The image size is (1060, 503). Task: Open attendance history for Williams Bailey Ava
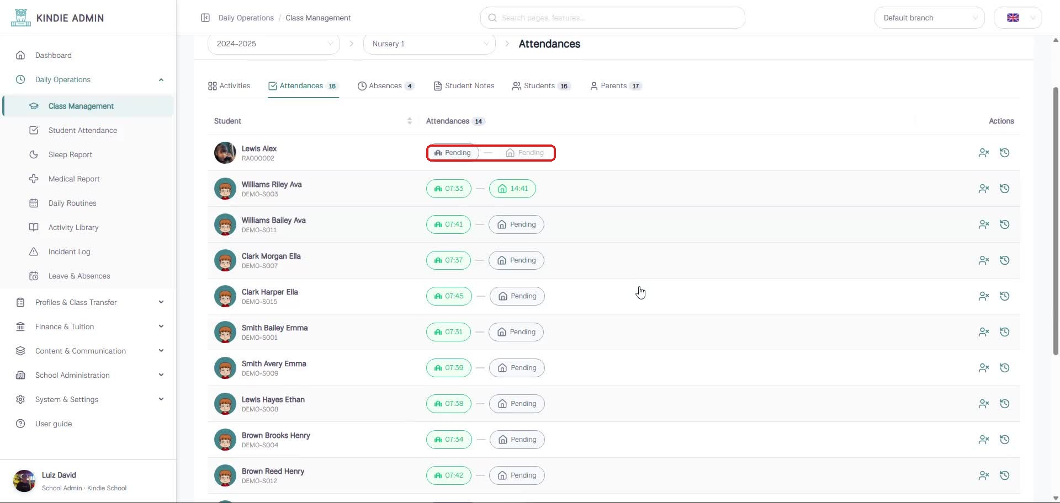1005,224
